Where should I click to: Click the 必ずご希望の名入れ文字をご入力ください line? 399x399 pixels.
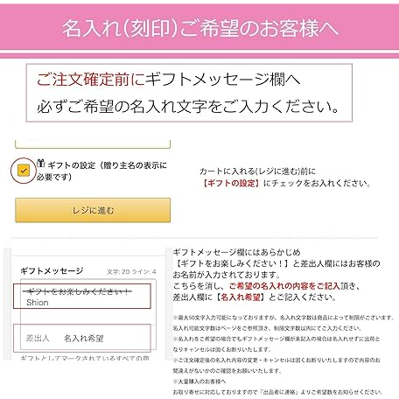(188, 107)
